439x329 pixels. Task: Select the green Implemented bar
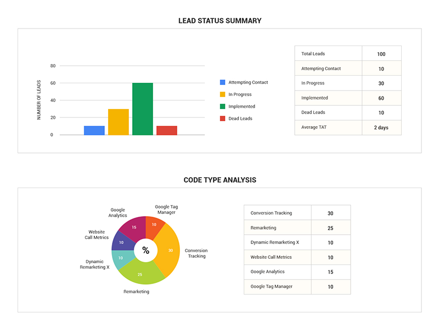tap(142, 108)
